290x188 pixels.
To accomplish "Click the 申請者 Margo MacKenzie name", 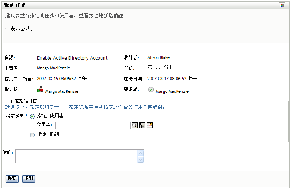I will click(x=53, y=68).
